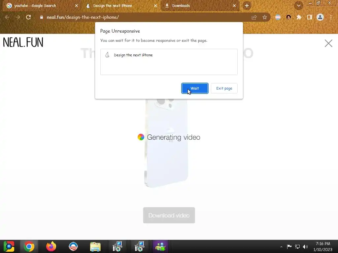The height and width of the screenshot is (253, 338).
Task: Click the first installer icon in the taskbar
Action: [118, 246]
